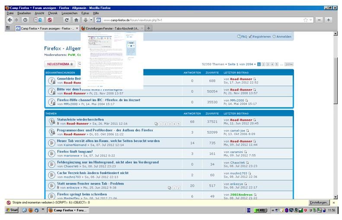Go to forum page 5
Image resolution: width=342 pixels, height=220 pixels.
click(x=277, y=64)
